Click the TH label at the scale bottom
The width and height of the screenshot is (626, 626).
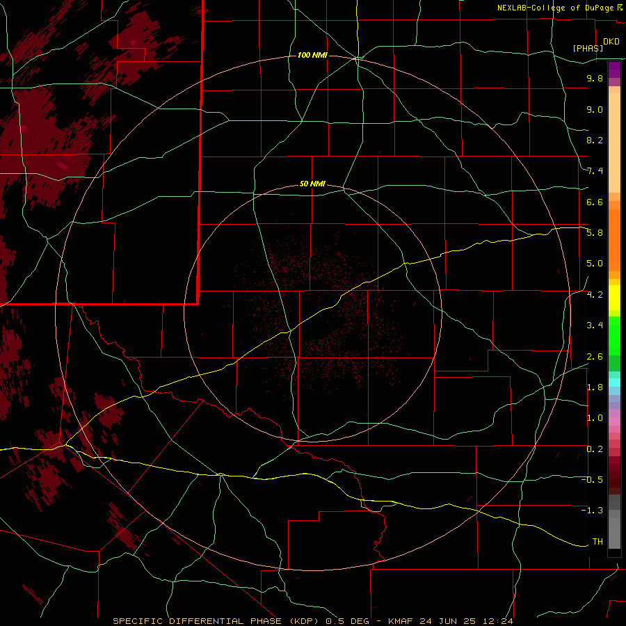pyautogui.click(x=597, y=542)
